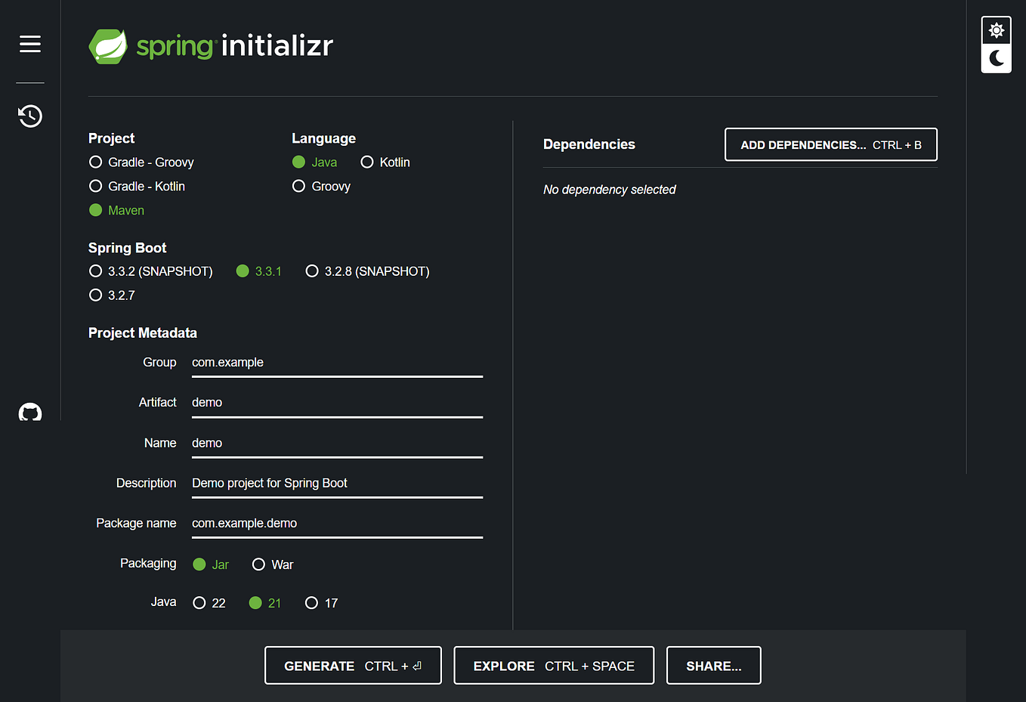
Task: Select Java version 22
Action: (x=209, y=603)
